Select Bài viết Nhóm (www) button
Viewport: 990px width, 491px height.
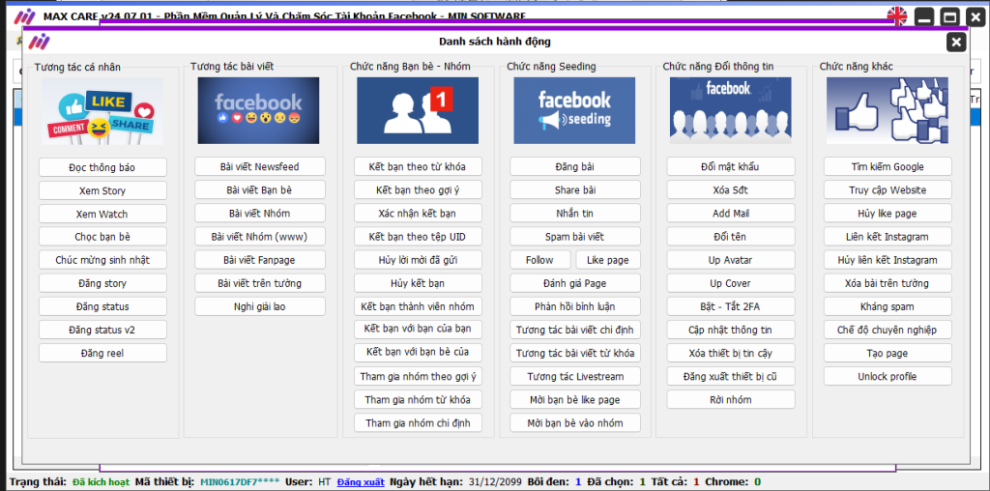click(259, 237)
